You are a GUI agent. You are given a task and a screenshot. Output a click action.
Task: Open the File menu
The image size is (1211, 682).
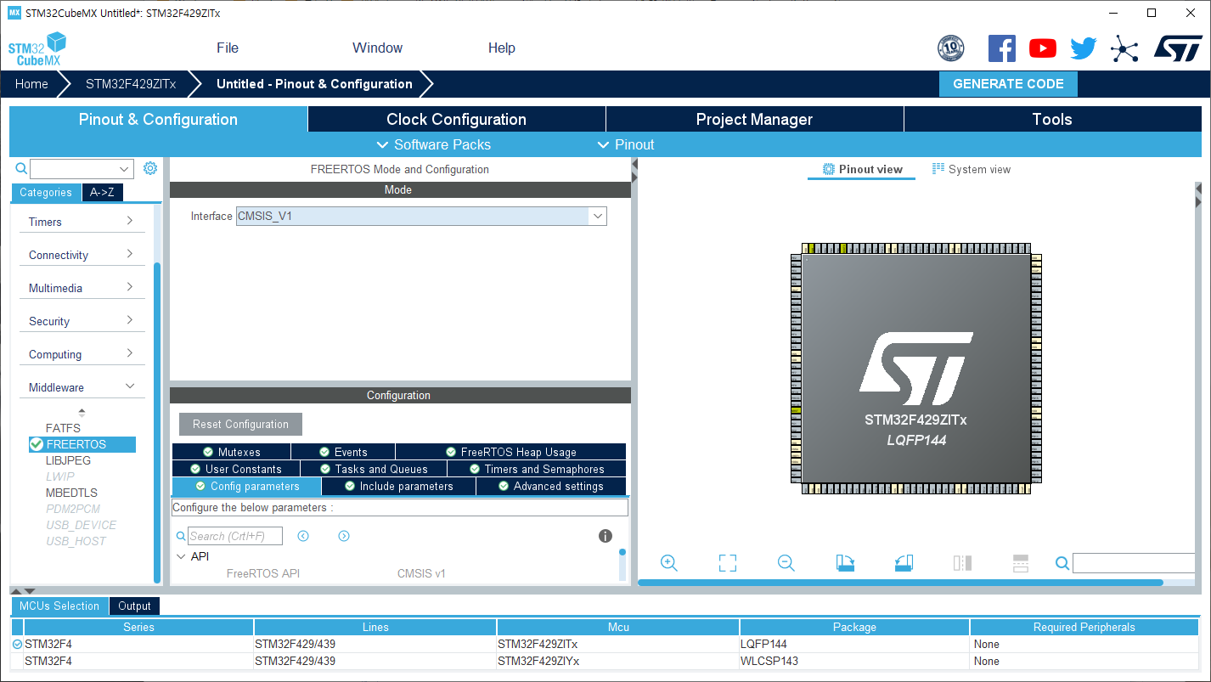[x=228, y=48]
